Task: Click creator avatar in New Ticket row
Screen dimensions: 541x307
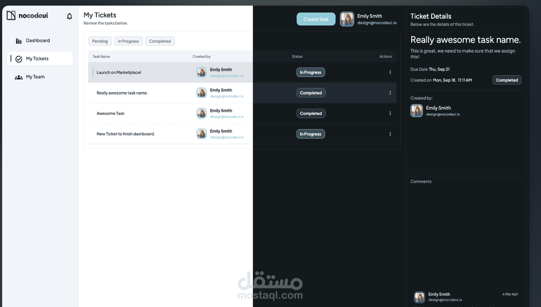Action: click(202, 134)
